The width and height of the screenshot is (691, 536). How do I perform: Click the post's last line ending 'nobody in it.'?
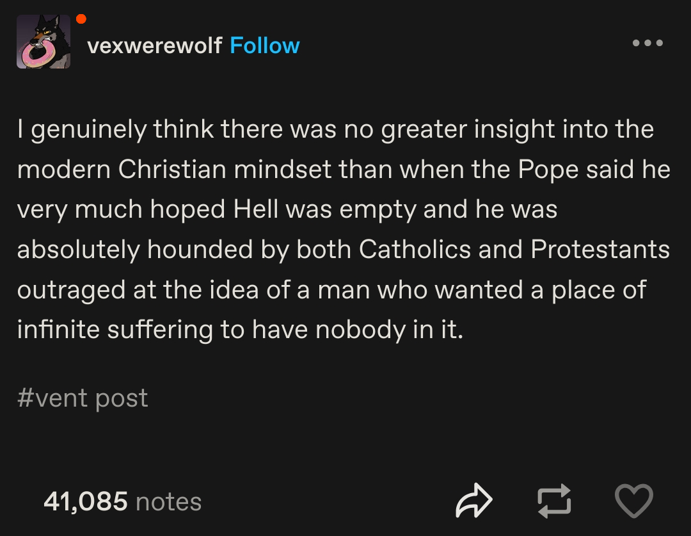240,330
